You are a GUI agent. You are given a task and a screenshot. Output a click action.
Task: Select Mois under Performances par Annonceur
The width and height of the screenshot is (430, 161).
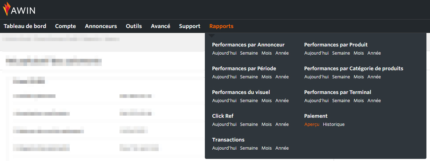coord(266,53)
